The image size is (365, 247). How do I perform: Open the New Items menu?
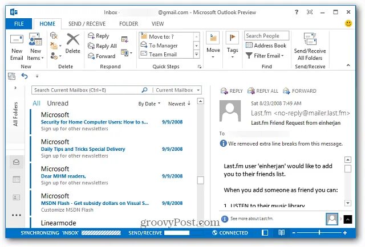35,47
